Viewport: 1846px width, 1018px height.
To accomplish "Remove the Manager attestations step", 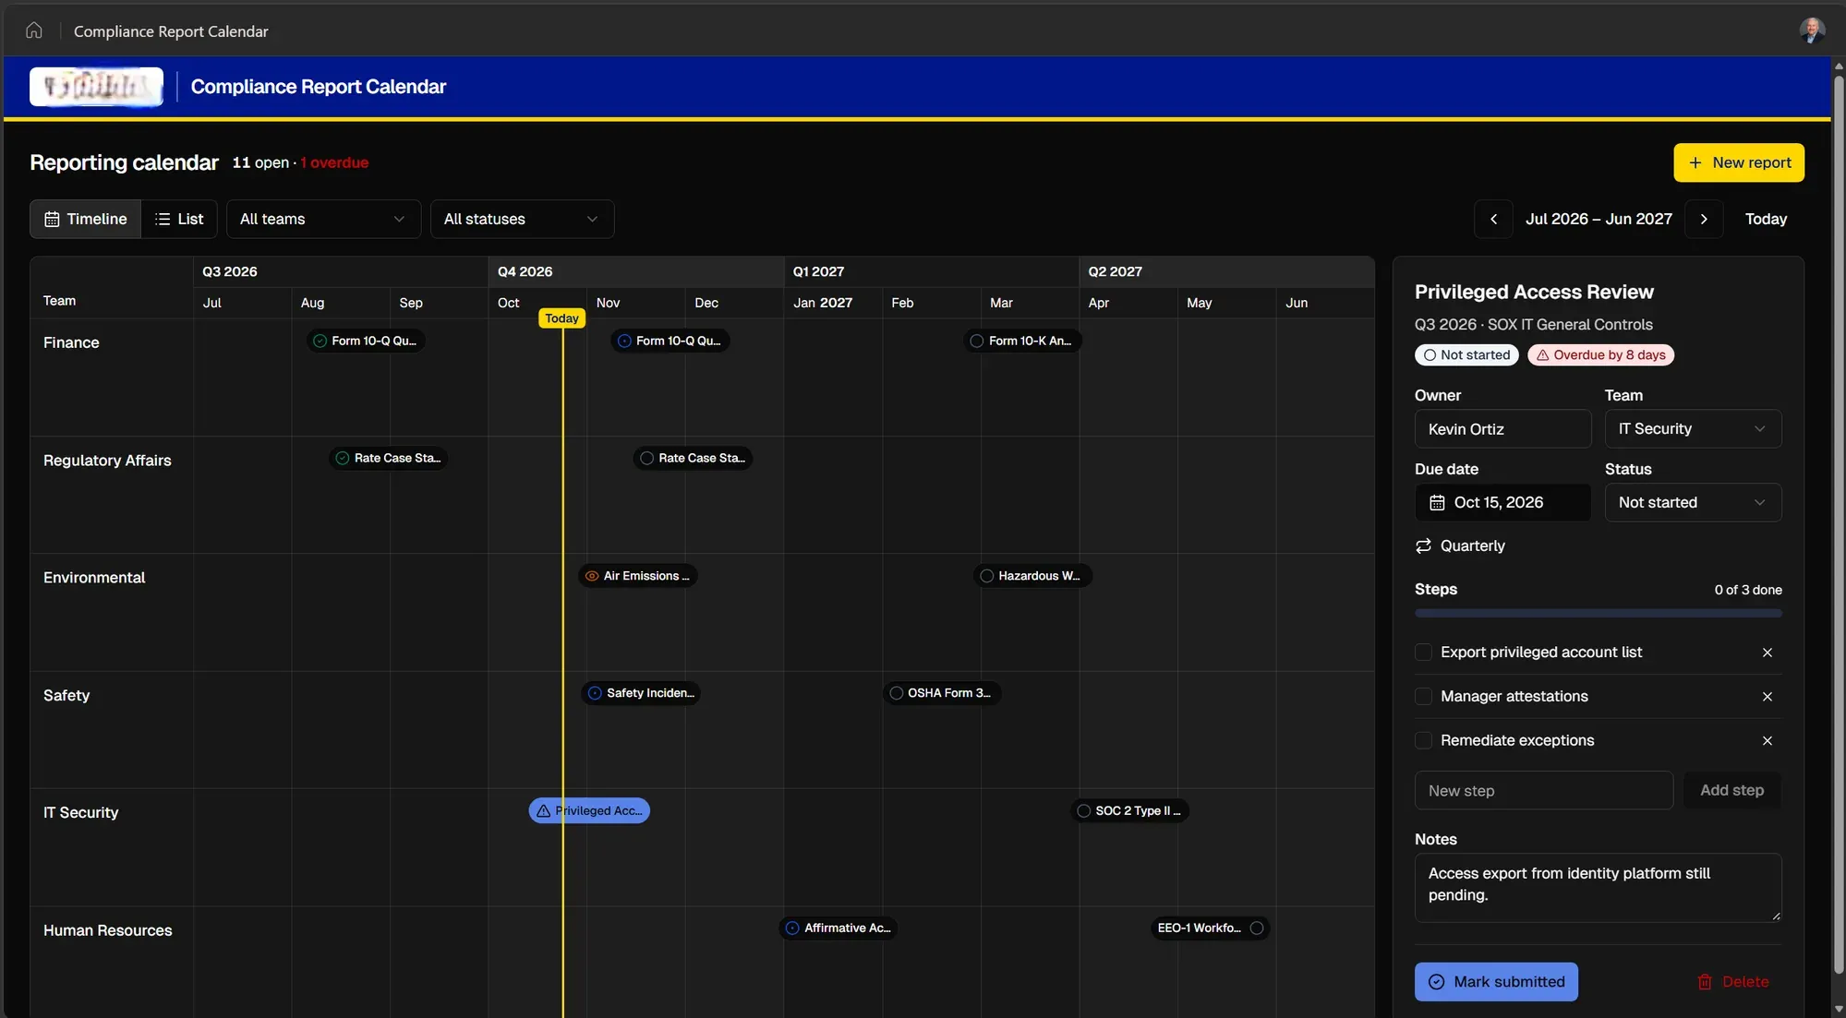I will [1767, 697].
